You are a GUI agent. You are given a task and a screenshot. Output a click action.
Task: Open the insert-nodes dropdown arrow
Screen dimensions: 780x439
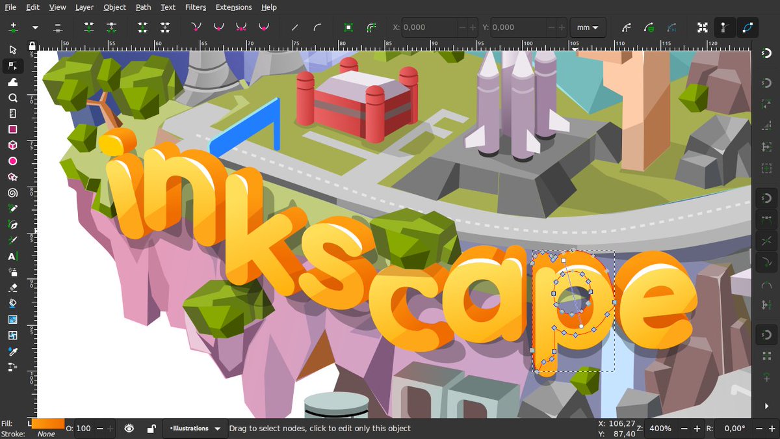point(34,27)
